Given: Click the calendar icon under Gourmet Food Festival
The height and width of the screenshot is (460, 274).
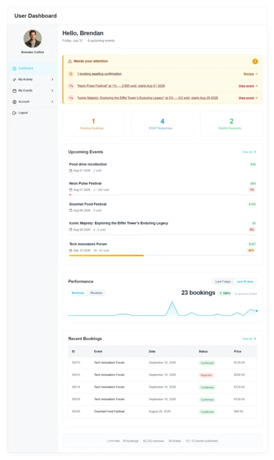Looking at the screenshot, I should pos(71,211).
